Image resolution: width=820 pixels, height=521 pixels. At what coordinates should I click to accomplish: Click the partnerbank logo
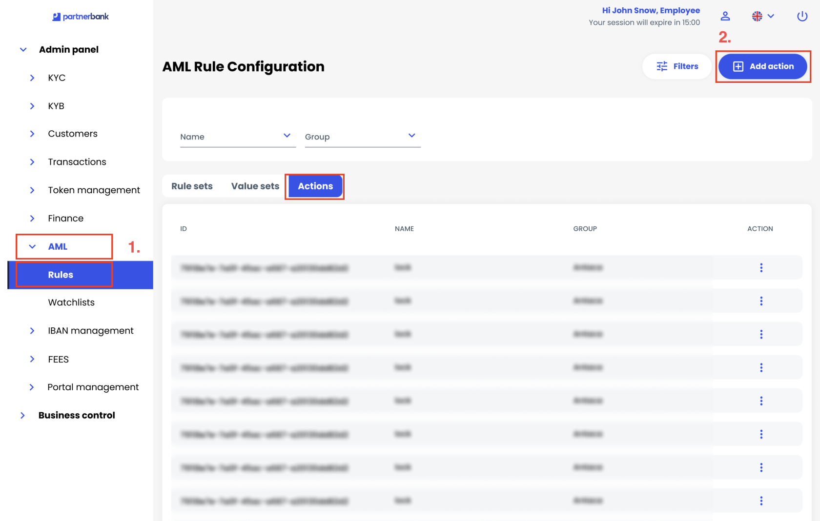[x=81, y=17]
